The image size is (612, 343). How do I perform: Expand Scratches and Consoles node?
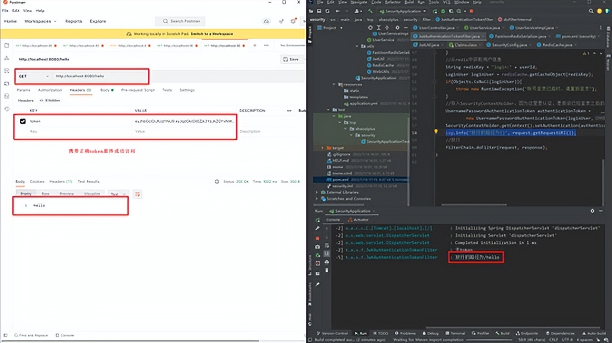pos(317,199)
